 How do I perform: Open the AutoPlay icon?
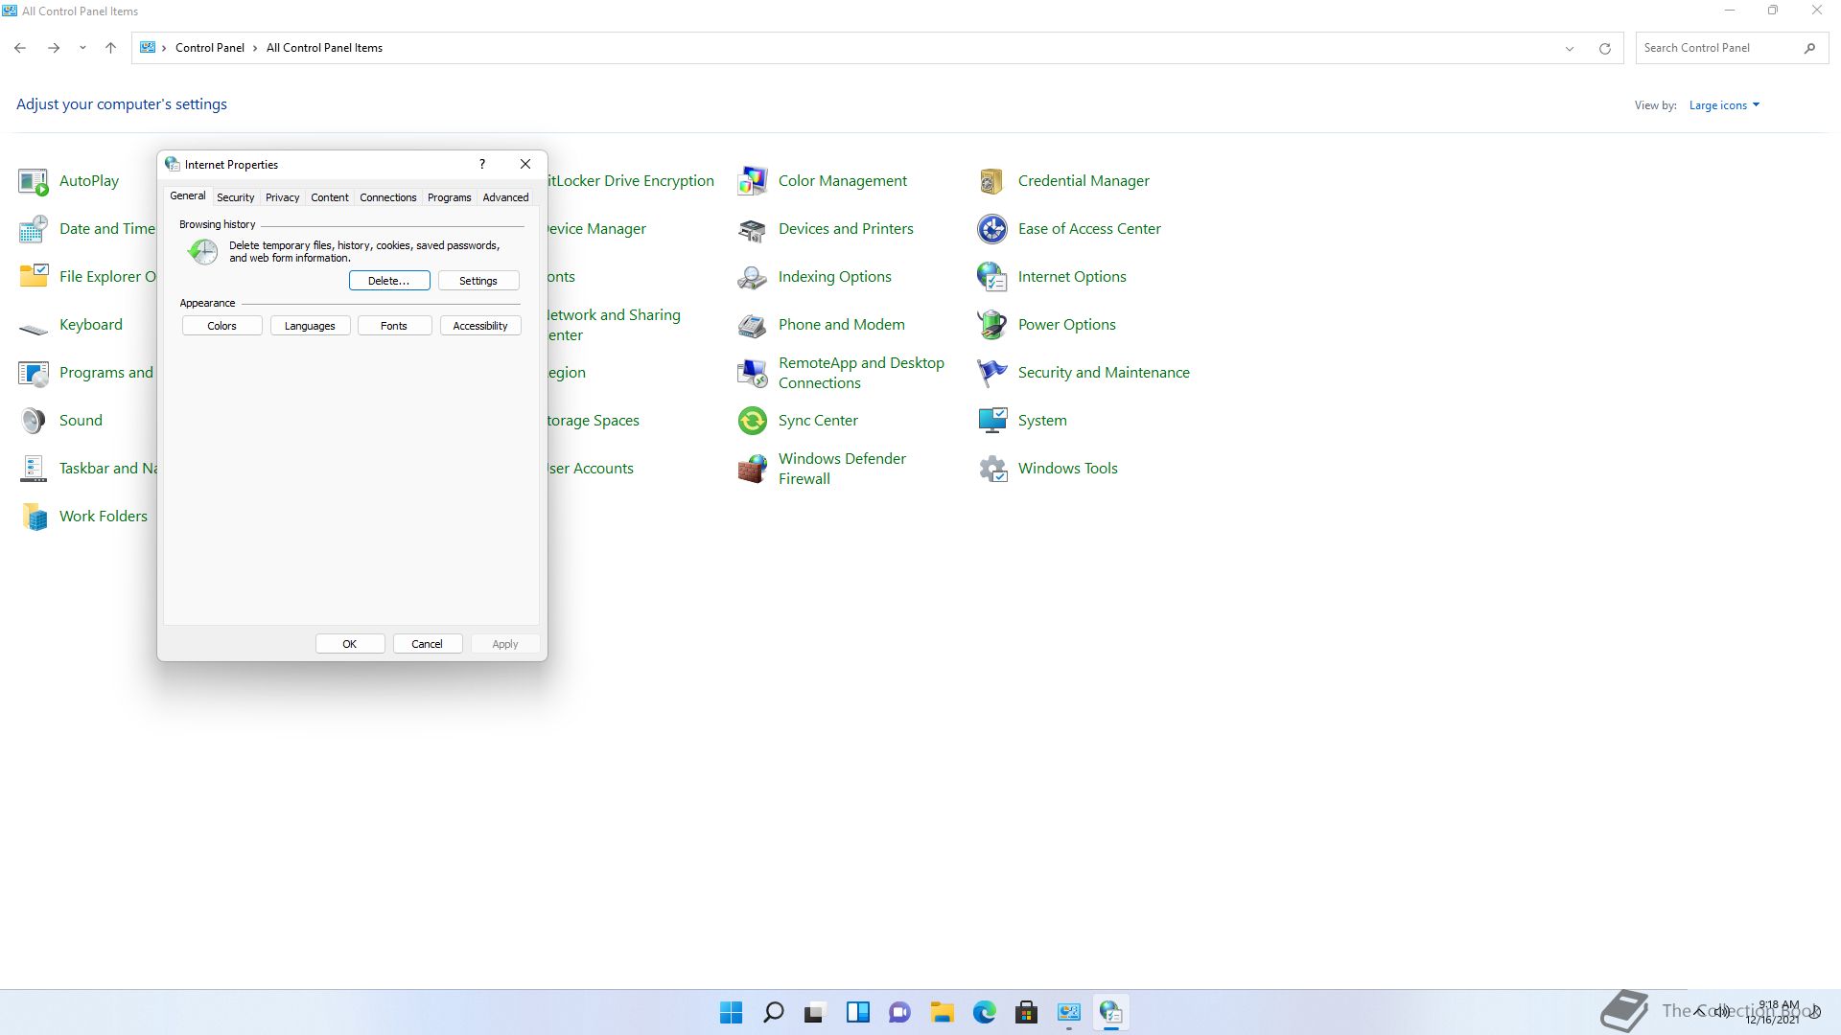click(x=34, y=181)
